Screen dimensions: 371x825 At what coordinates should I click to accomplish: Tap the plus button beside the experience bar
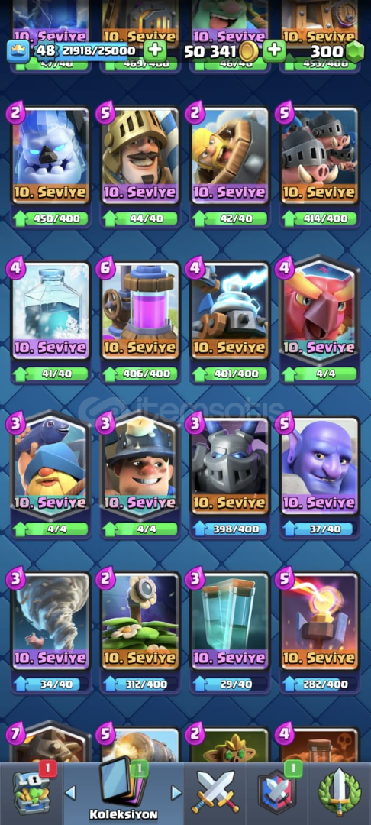click(155, 51)
